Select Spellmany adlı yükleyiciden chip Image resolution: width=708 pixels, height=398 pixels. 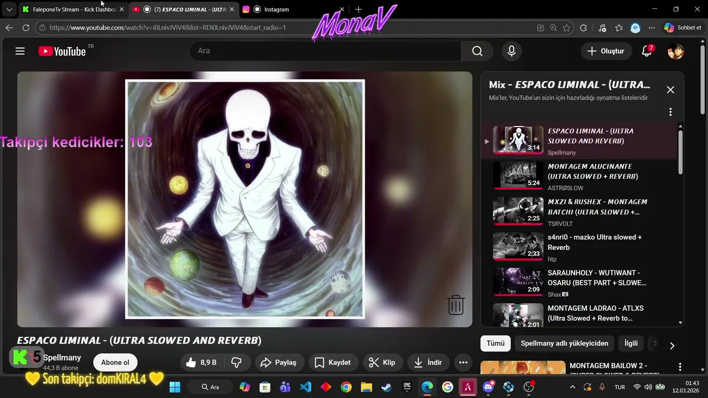564,343
